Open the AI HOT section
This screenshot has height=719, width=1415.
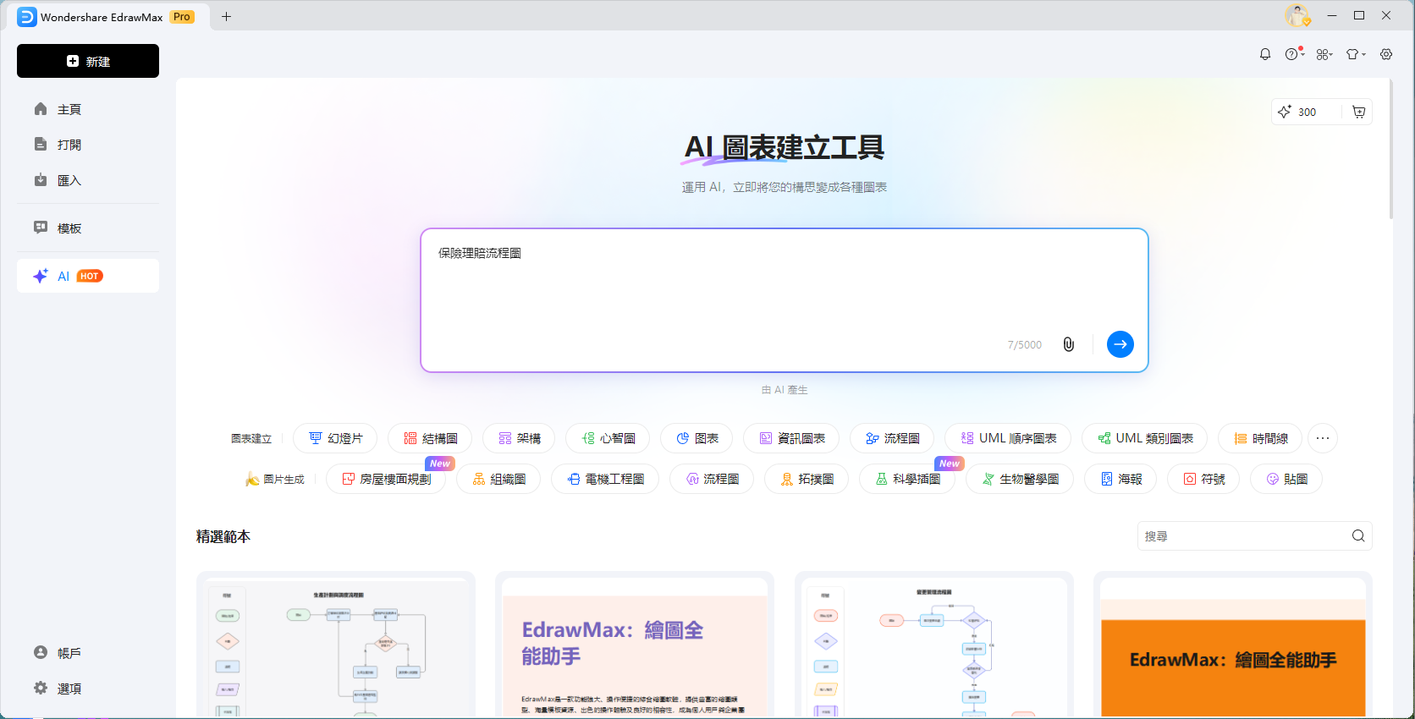pos(88,276)
